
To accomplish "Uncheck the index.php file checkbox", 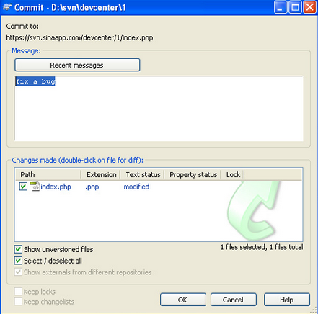I will pyautogui.click(x=23, y=187).
